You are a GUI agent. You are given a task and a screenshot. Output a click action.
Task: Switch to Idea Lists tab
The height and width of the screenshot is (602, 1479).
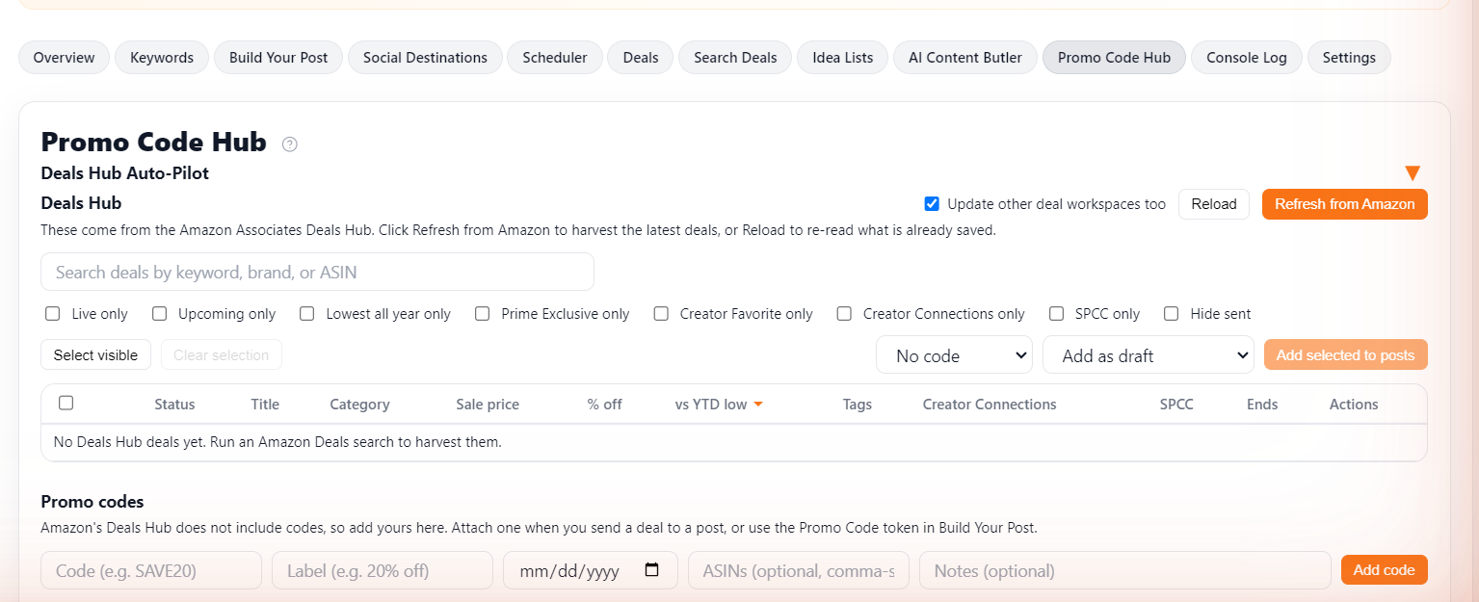tap(843, 58)
